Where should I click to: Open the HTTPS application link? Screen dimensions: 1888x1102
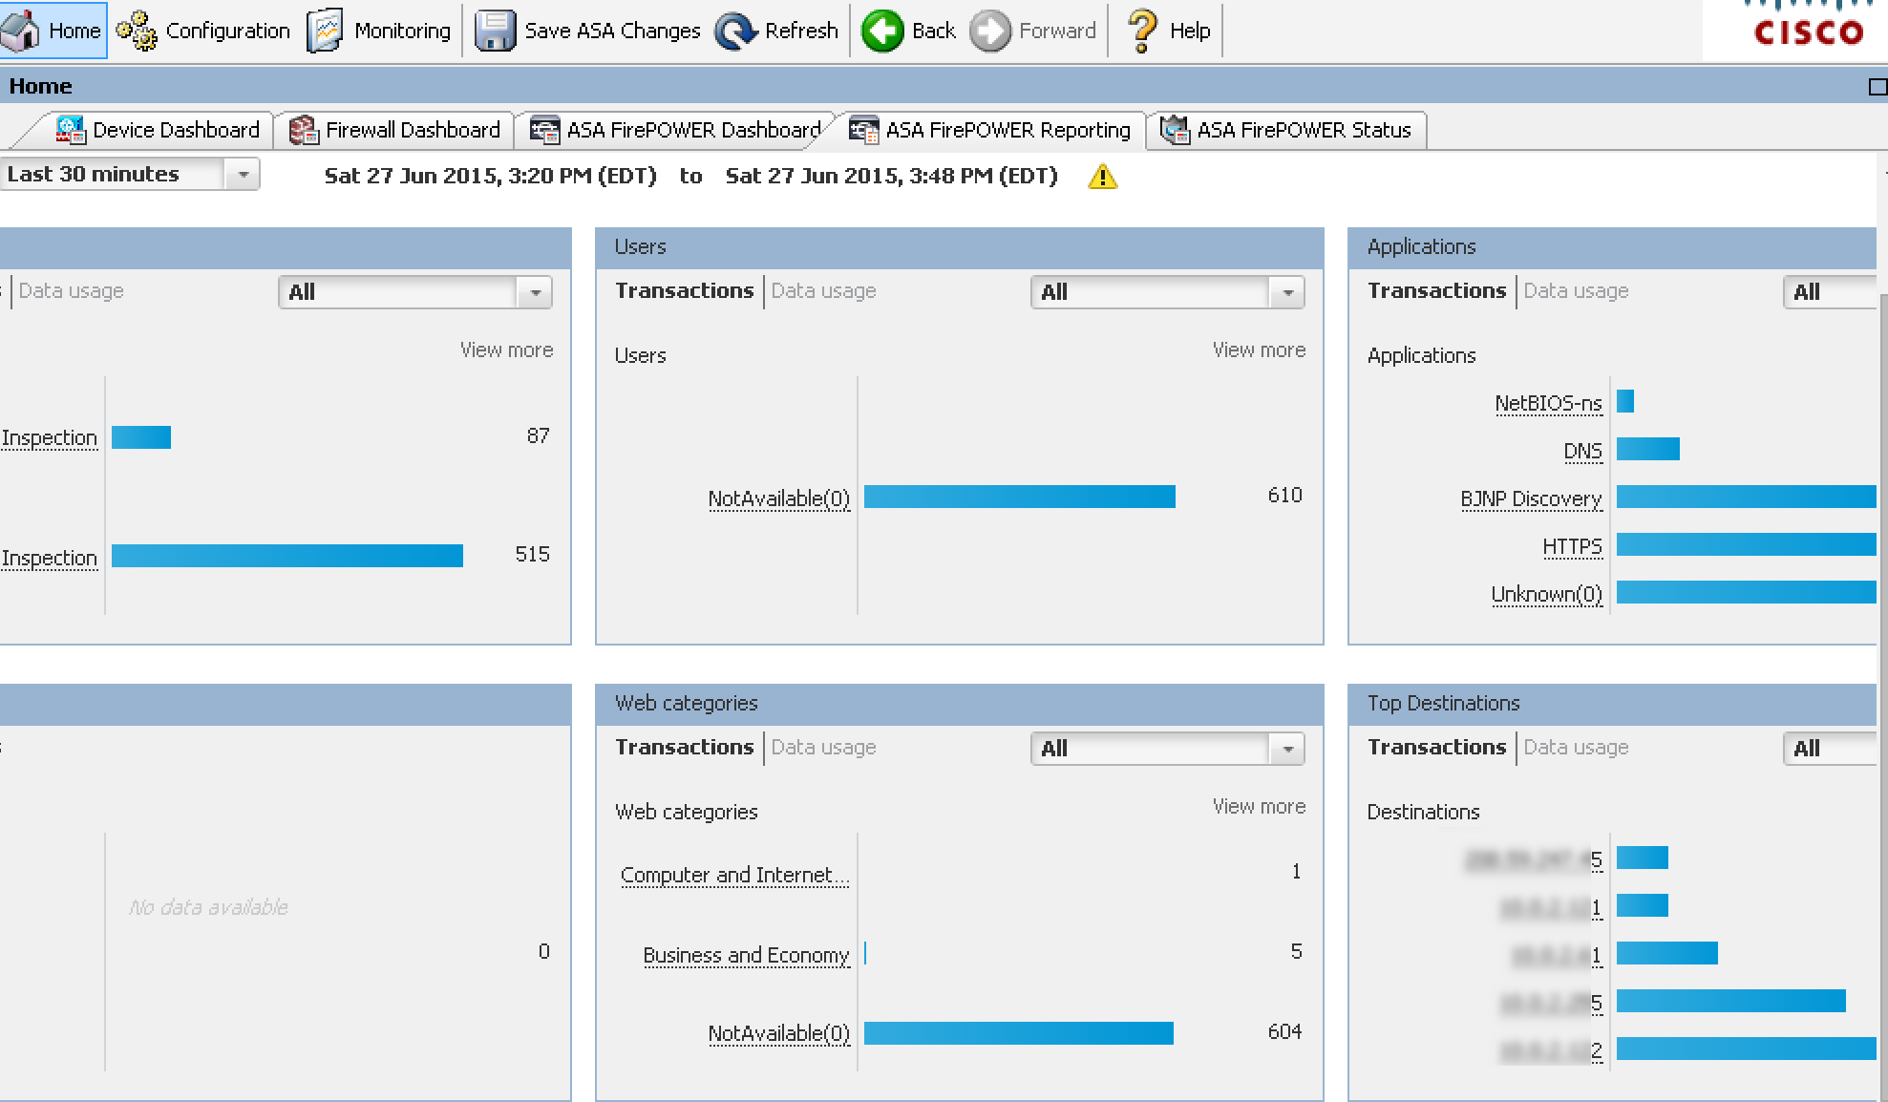pos(1572,546)
